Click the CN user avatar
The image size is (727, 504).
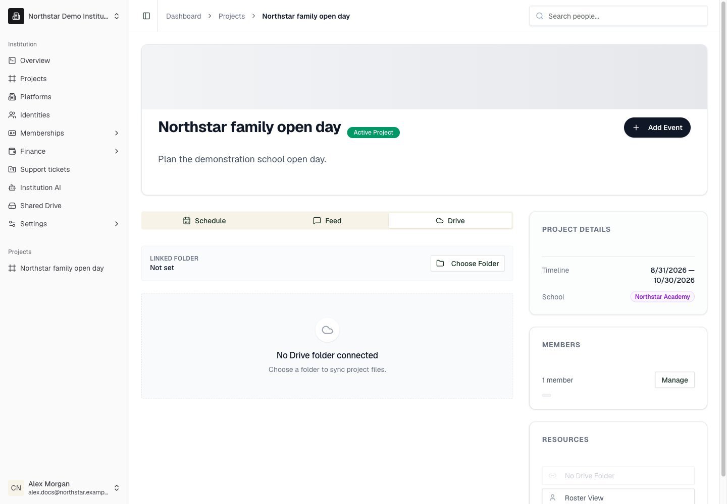tap(16, 488)
